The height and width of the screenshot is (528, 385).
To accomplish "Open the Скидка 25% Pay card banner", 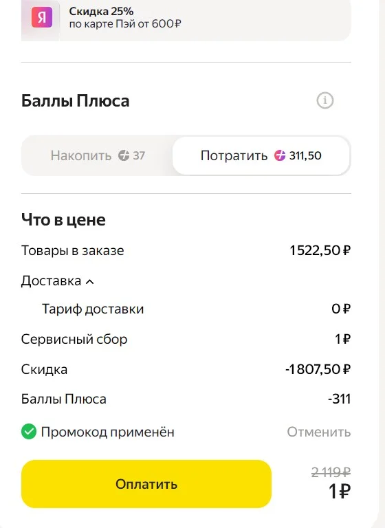I will (x=186, y=19).
